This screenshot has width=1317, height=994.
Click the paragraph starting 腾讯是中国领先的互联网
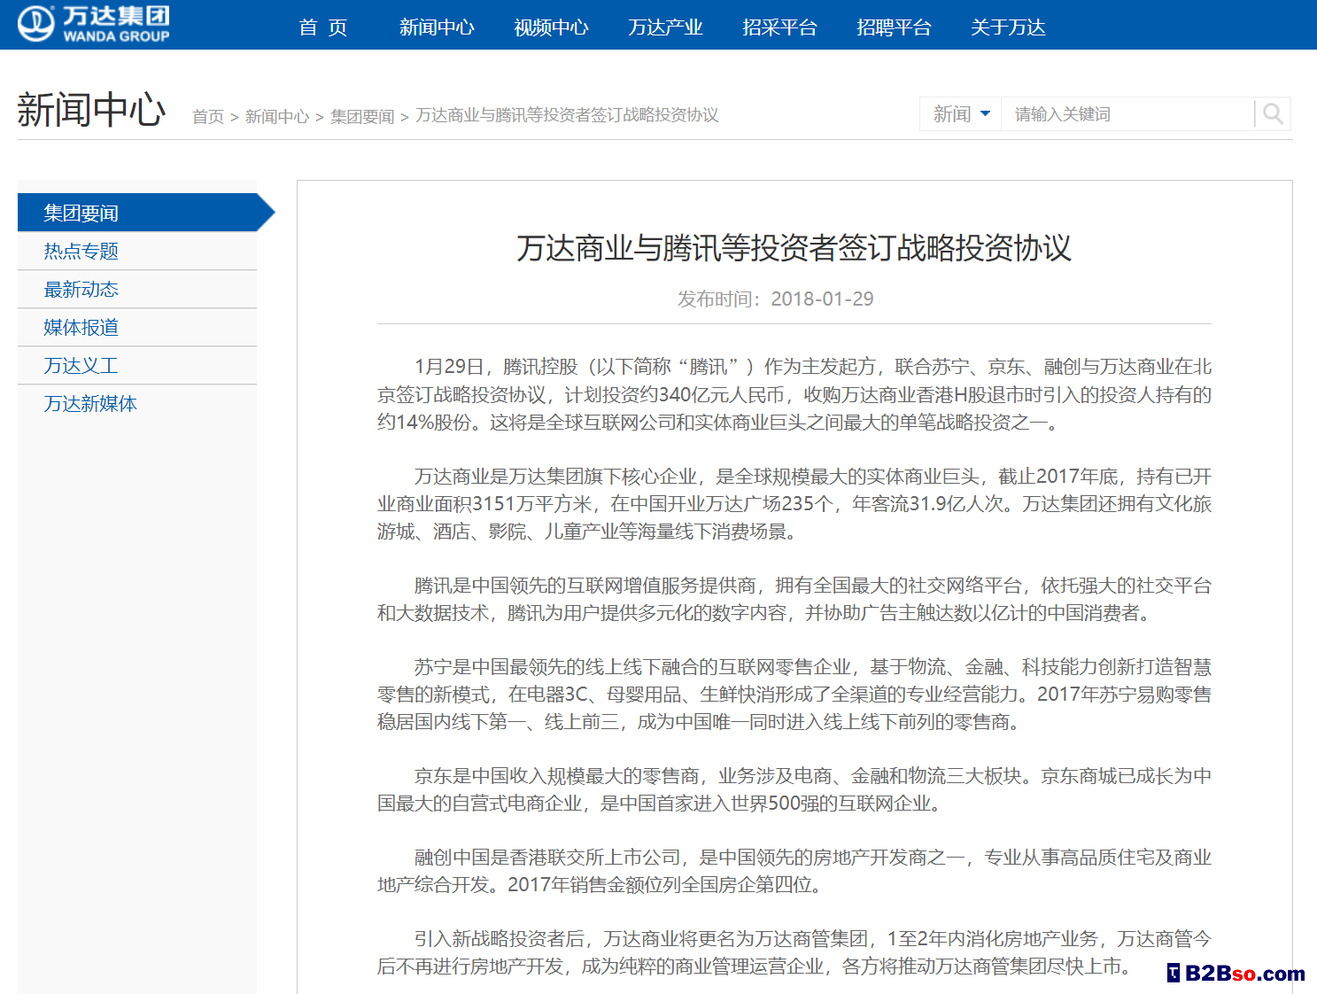(794, 599)
